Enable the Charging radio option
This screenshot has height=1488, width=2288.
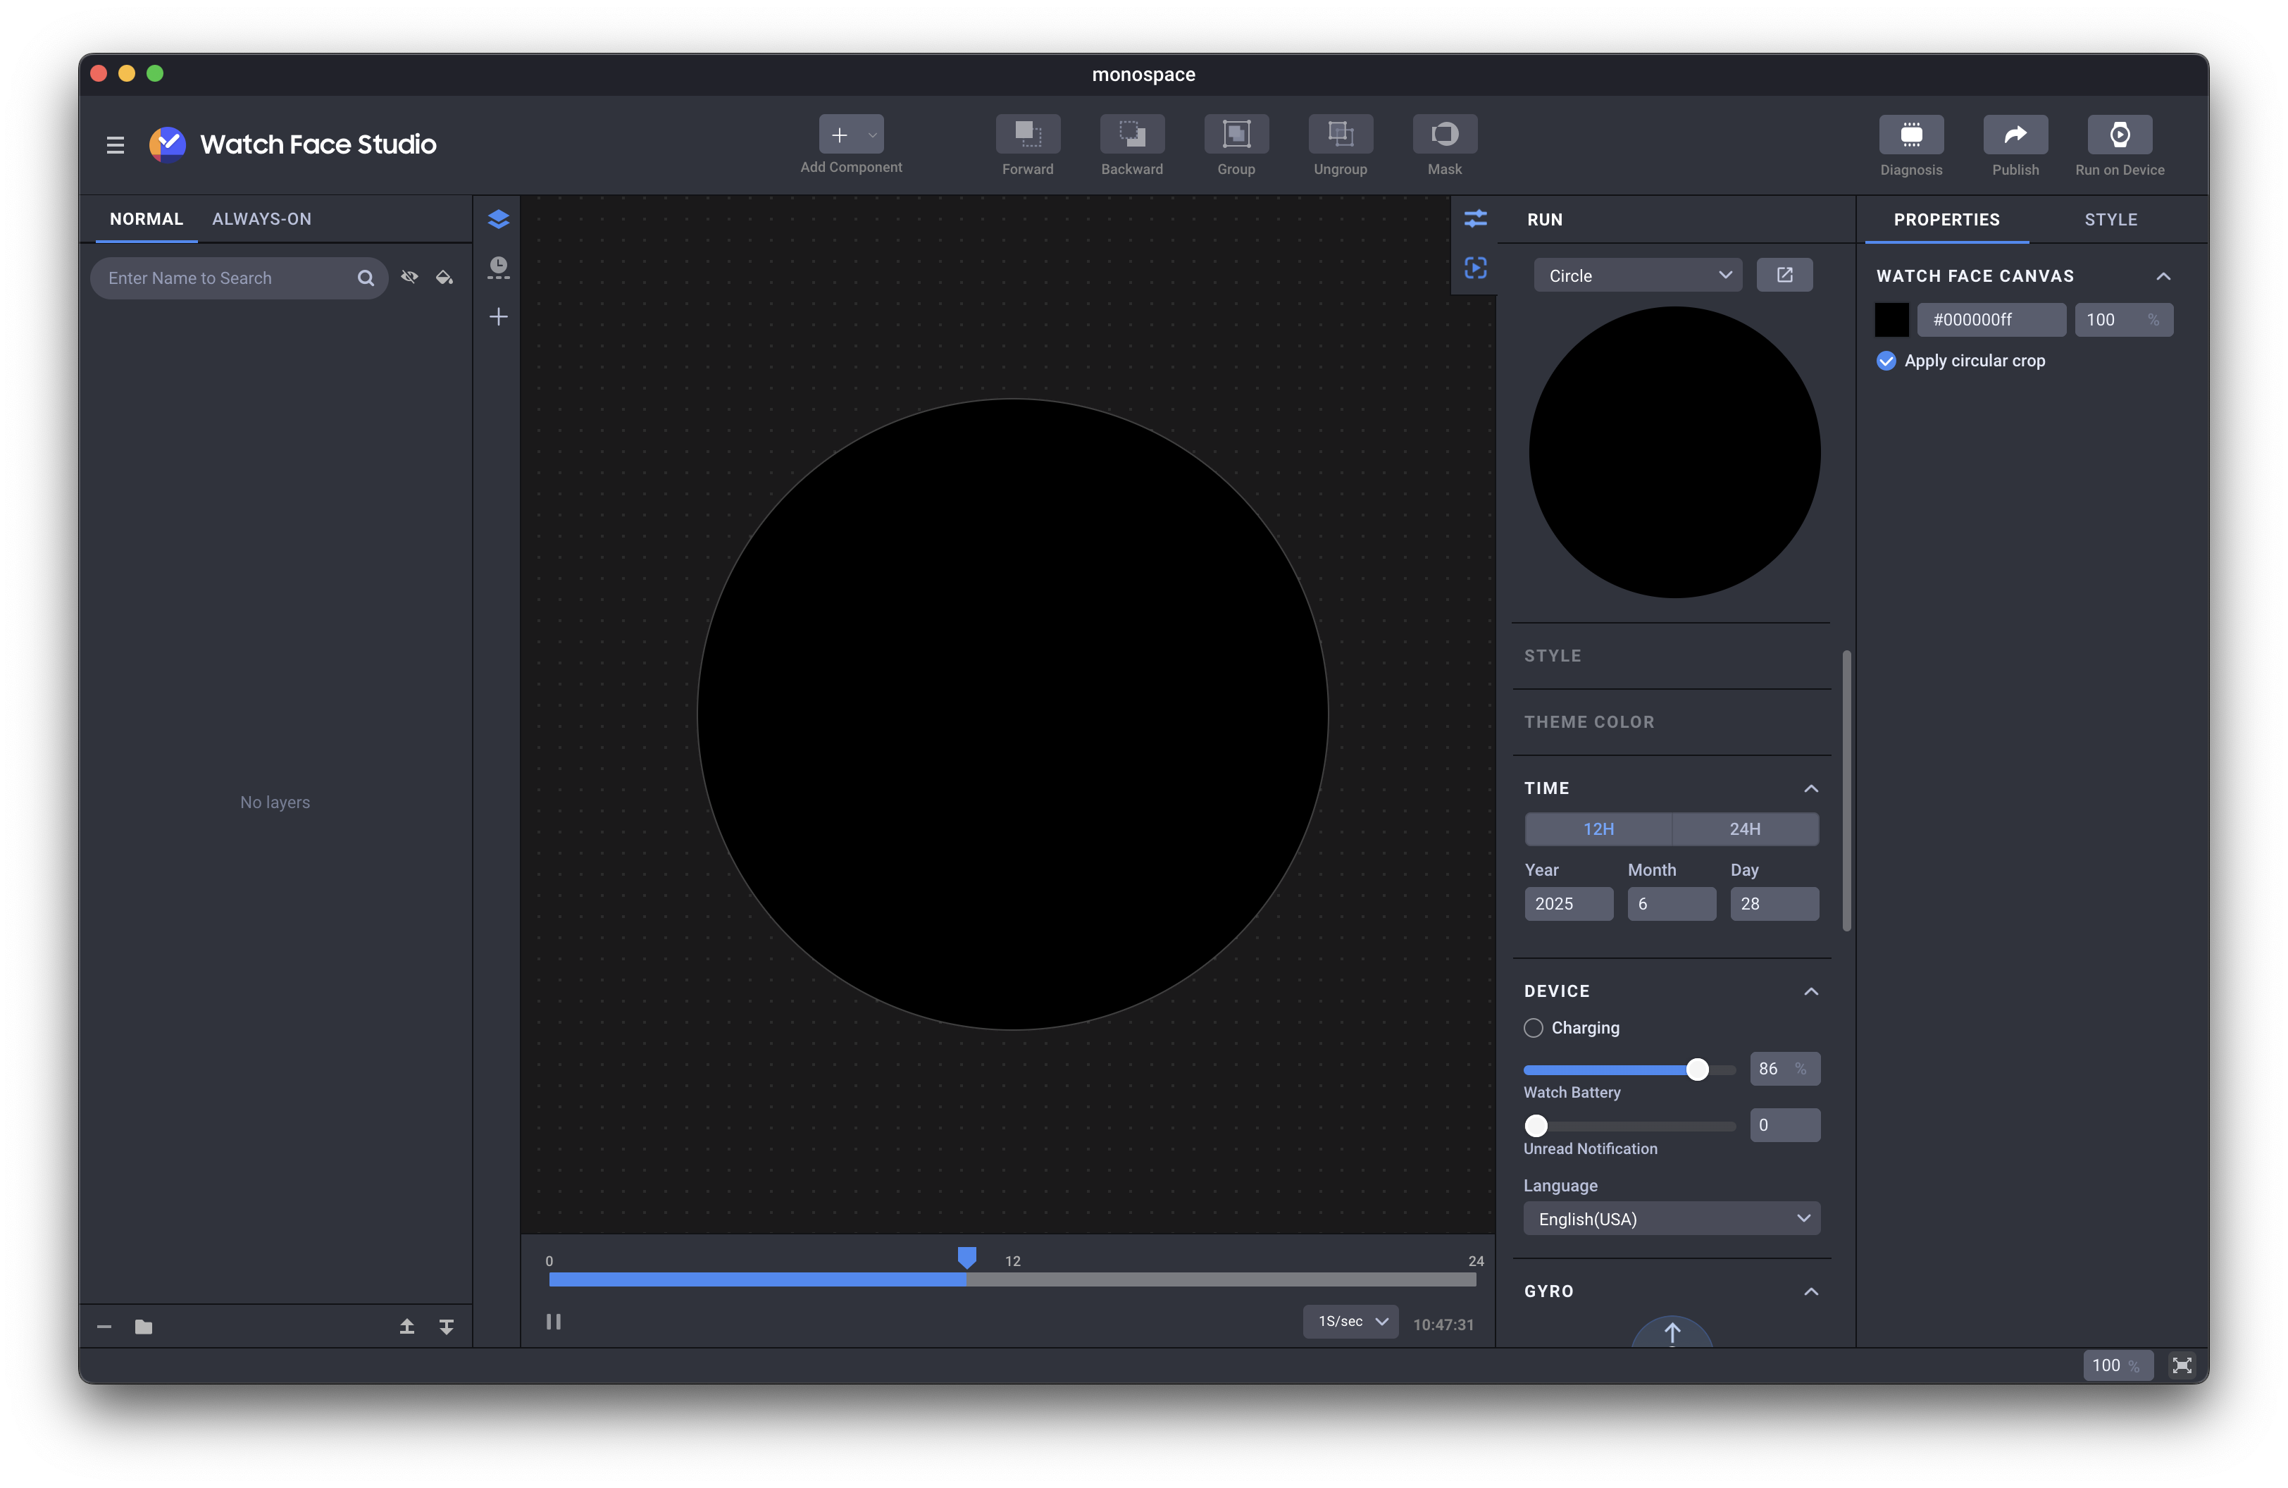pos(1532,1027)
